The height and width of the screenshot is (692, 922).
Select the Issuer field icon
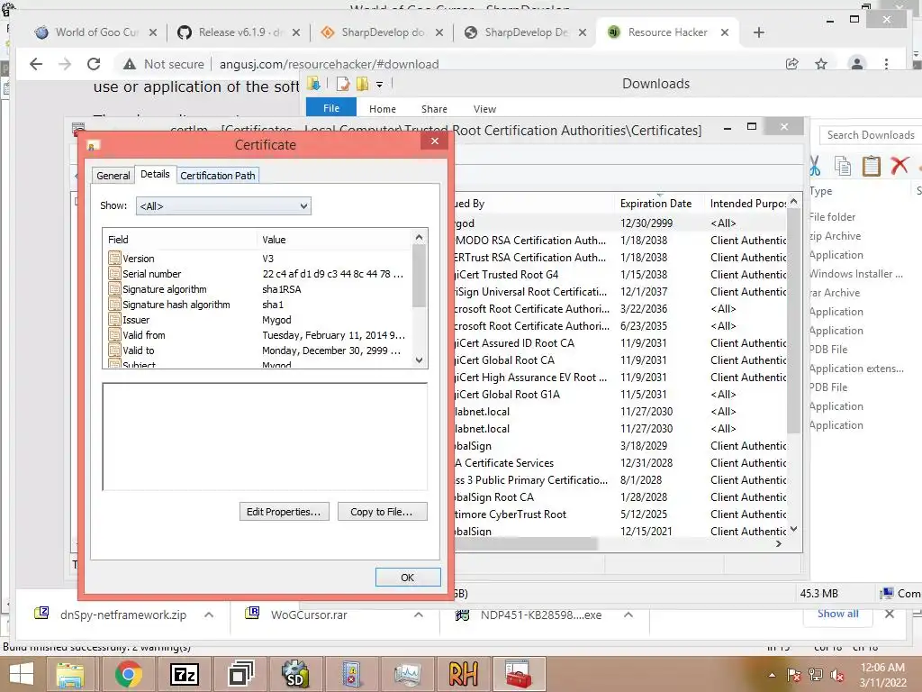pyautogui.click(x=114, y=320)
